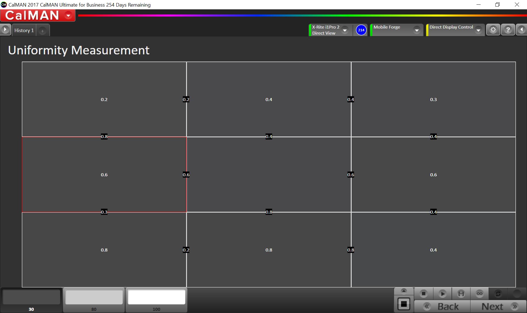Click the stop measurement button

click(424, 294)
